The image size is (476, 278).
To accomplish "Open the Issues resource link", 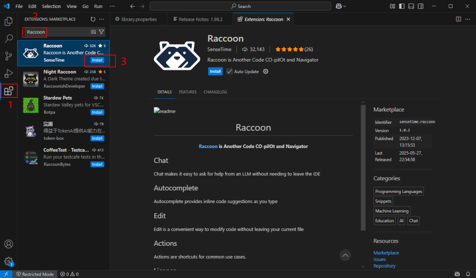I will tap(379, 259).
